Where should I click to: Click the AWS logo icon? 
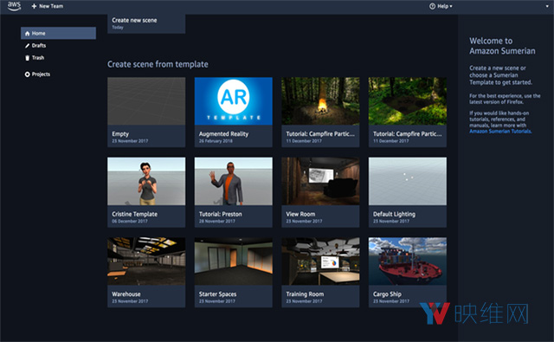(x=14, y=6)
